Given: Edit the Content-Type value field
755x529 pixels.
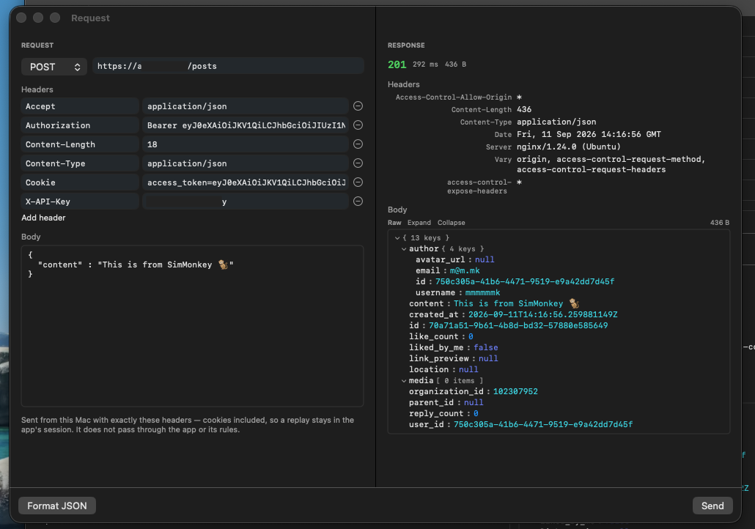Looking at the screenshot, I should click(x=246, y=163).
